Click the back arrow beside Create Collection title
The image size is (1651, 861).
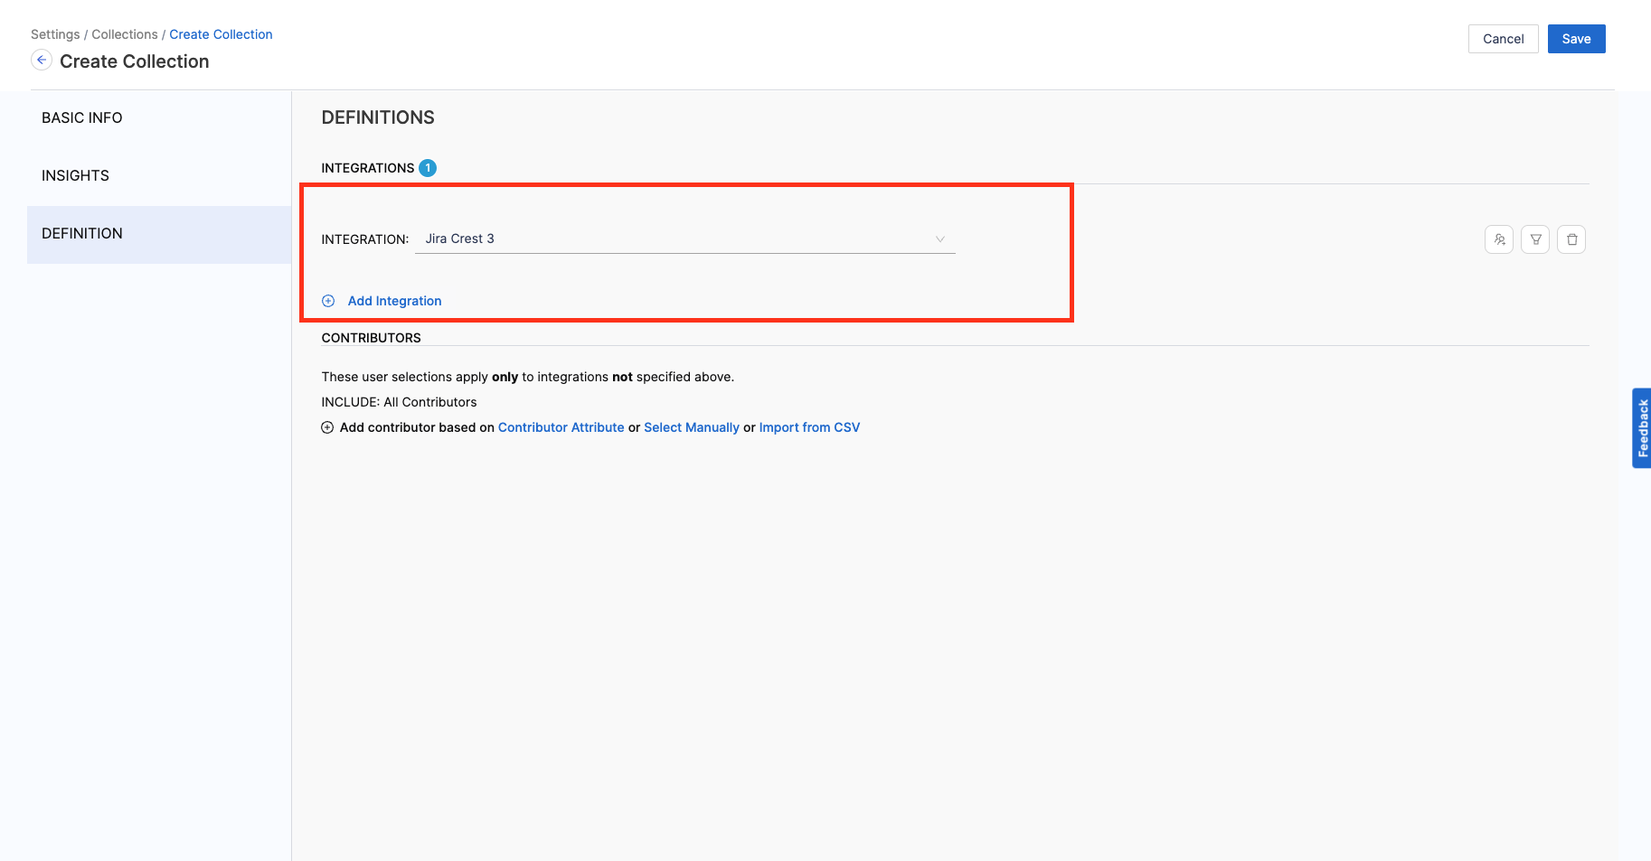click(x=42, y=60)
